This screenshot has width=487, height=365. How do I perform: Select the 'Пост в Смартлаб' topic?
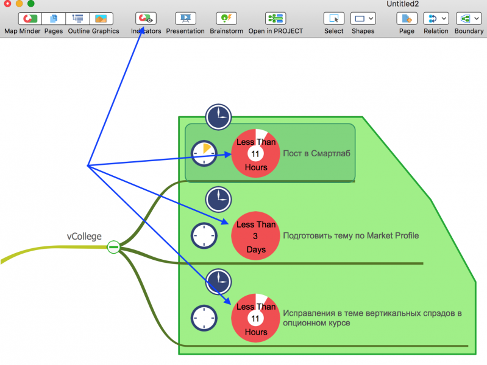(x=316, y=153)
